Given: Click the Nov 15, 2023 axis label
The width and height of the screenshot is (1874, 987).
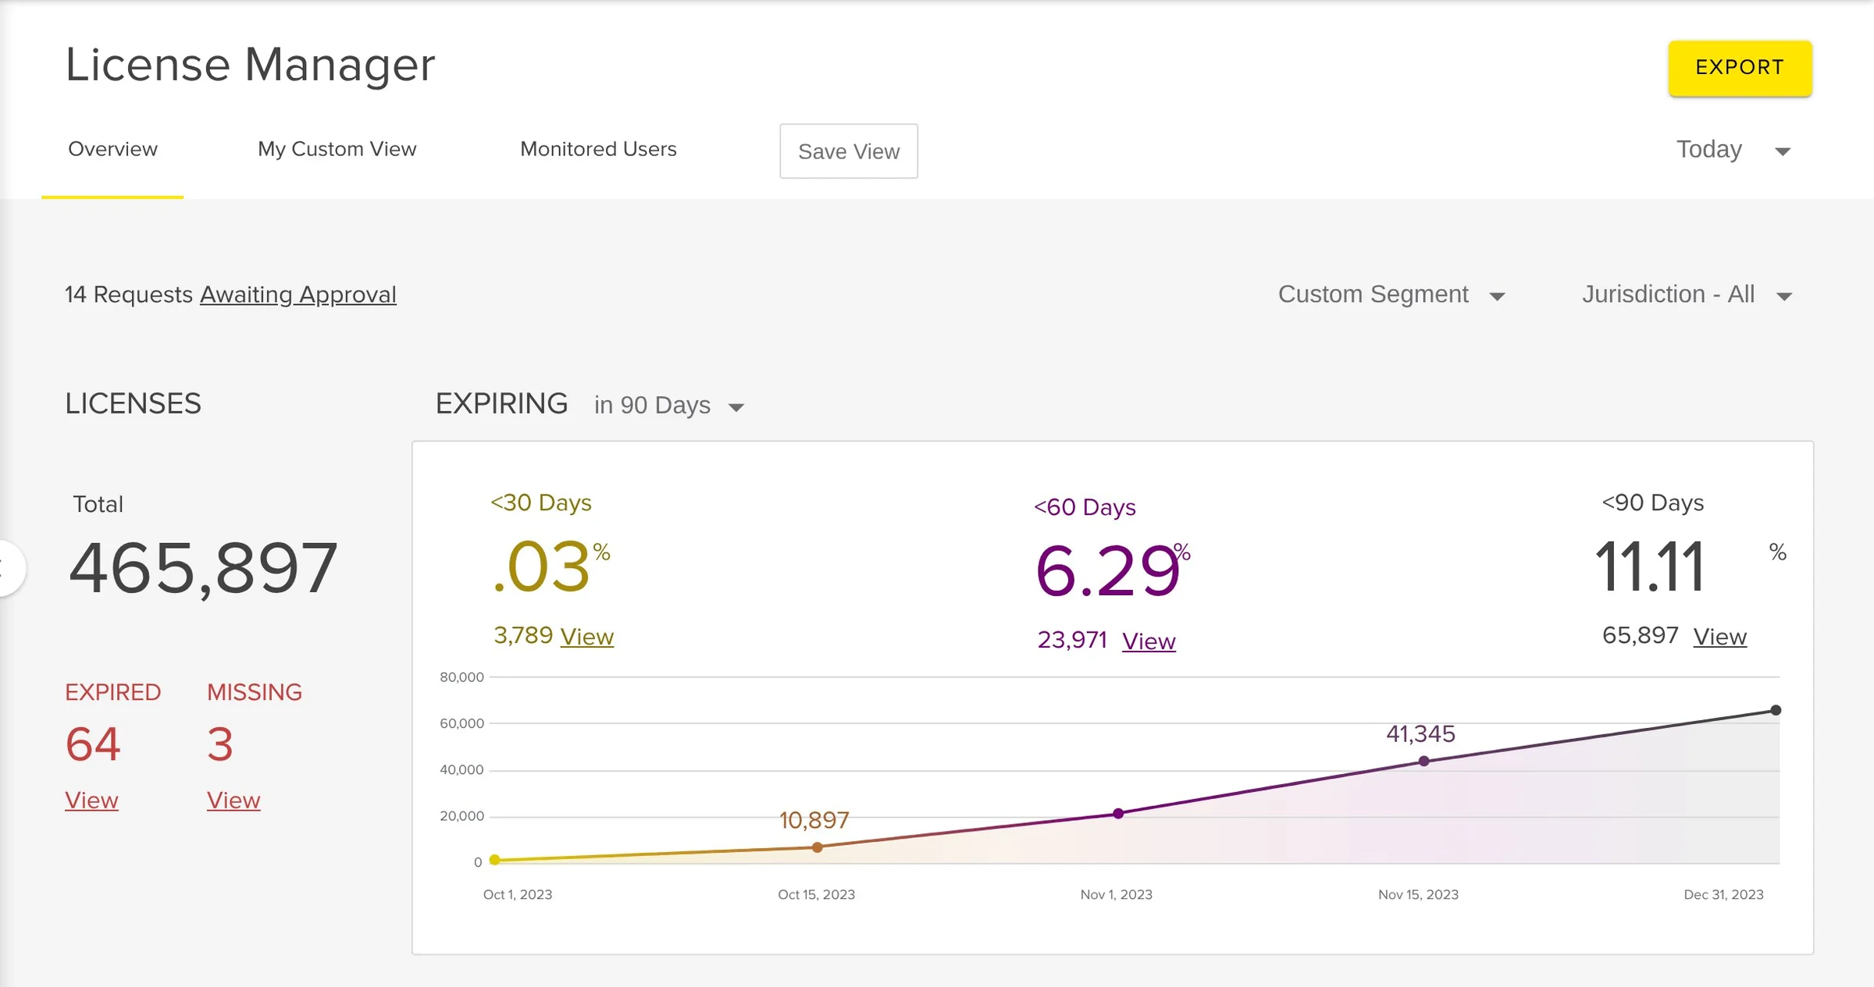Looking at the screenshot, I should tap(1418, 894).
